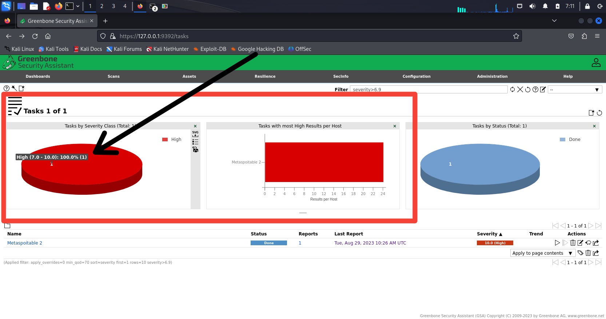The height and width of the screenshot is (319, 606).
Task: Open the Resilience menu
Action: point(265,76)
